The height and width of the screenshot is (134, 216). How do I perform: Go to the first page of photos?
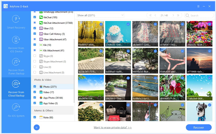pyautogui.click(x=150, y=15)
